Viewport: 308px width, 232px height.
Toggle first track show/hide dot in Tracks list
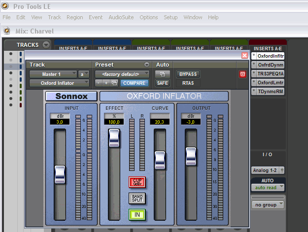pos(11,54)
